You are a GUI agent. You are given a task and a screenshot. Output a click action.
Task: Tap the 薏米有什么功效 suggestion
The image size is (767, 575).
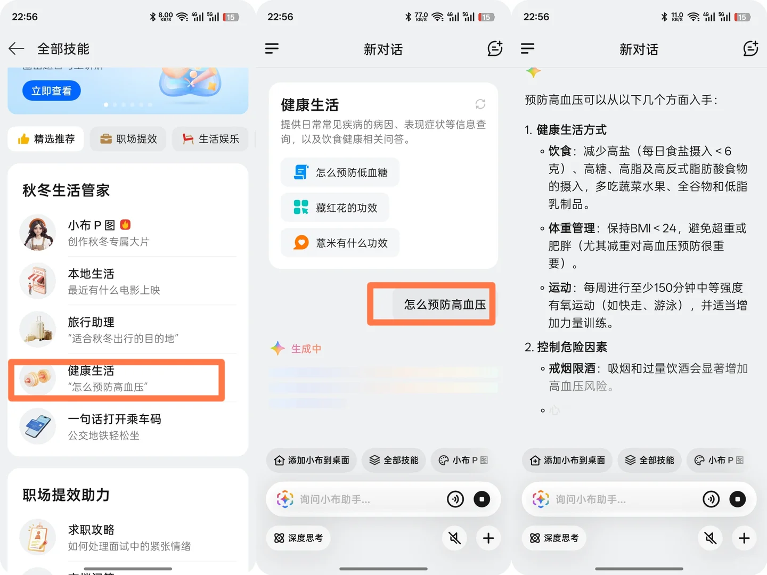(x=340, y=242)
